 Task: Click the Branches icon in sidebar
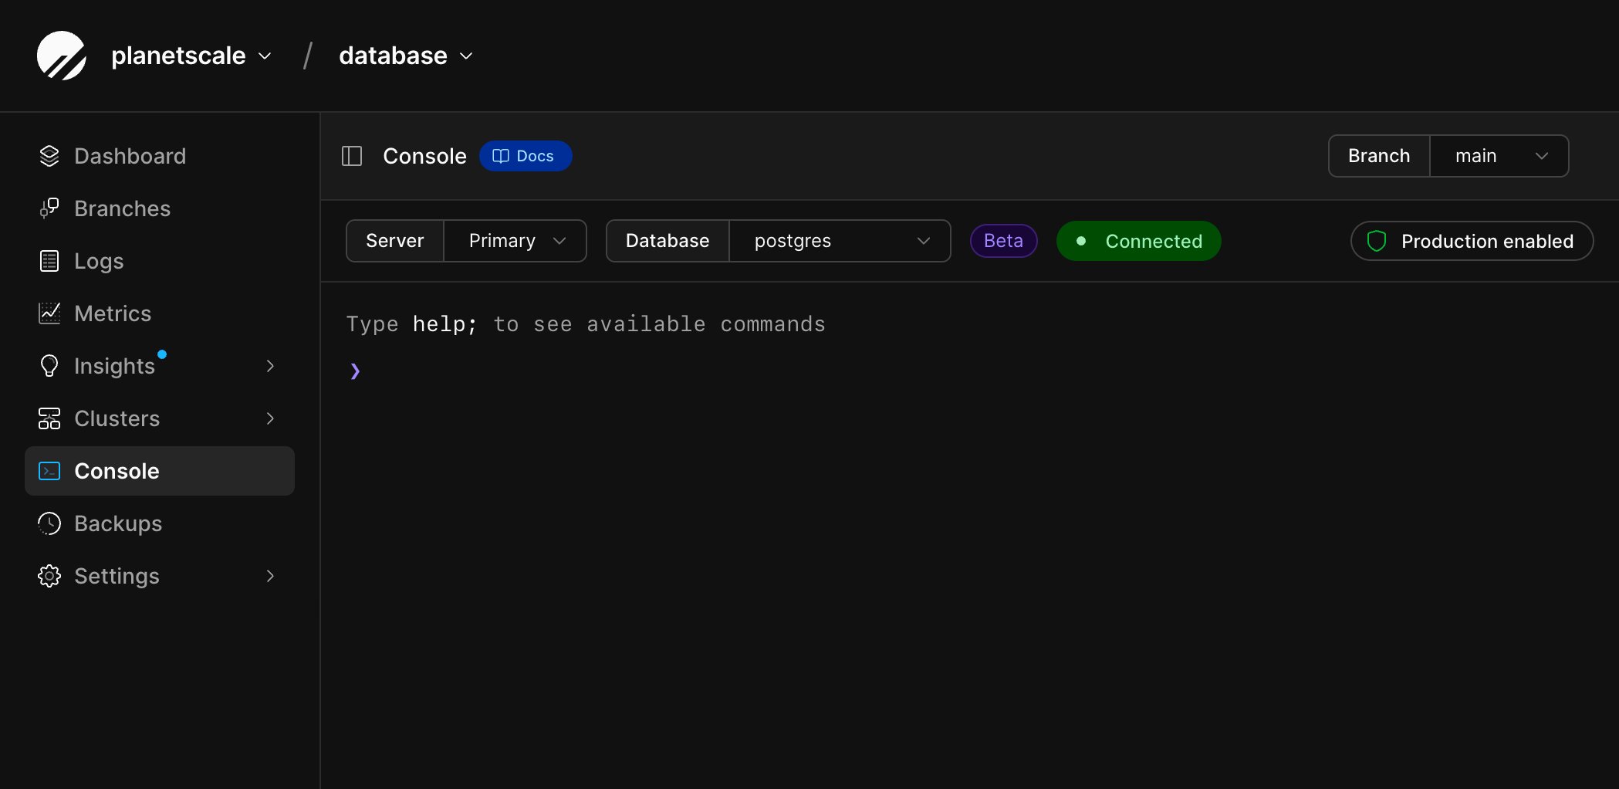click(x=49, y=208)
